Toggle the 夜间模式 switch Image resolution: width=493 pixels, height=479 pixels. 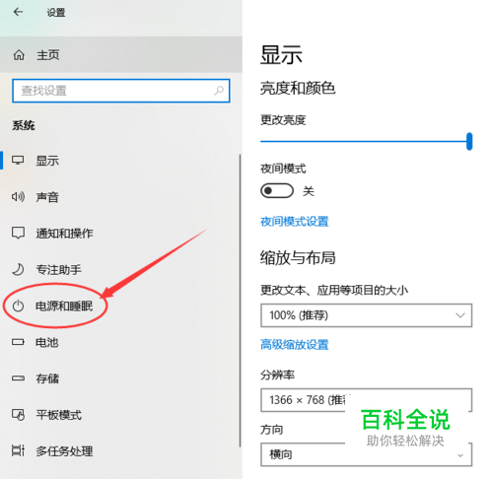click(x=277, y=190)
